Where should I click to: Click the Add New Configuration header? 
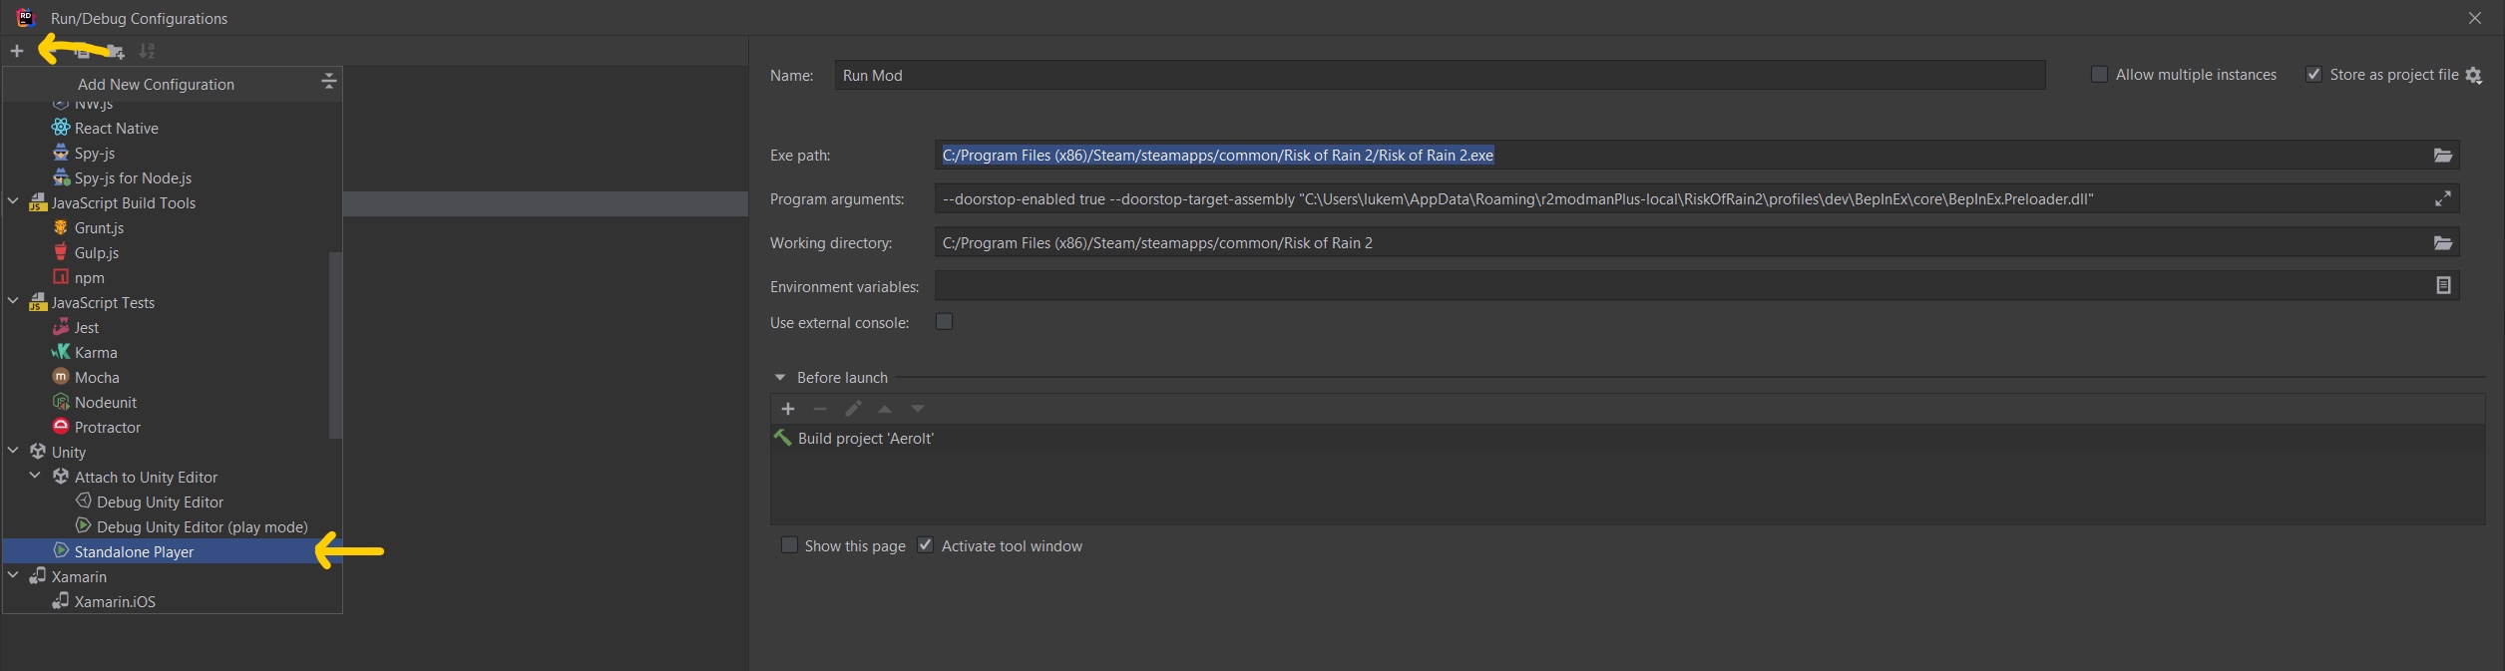[x=157, y=84]
